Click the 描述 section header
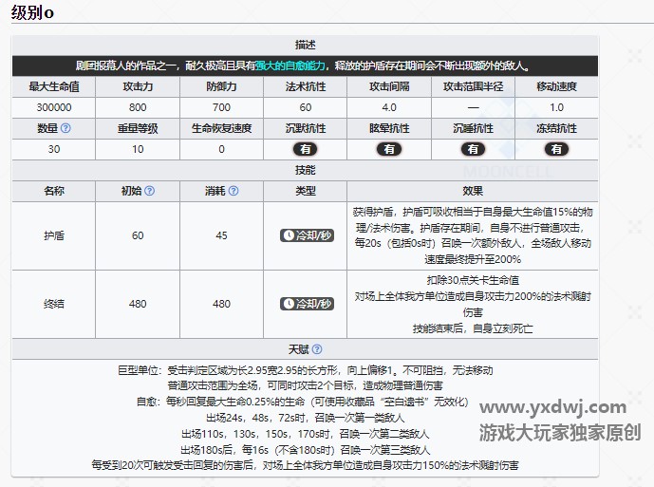Screen dimensions: 654x487 click(x=306, y=45)
